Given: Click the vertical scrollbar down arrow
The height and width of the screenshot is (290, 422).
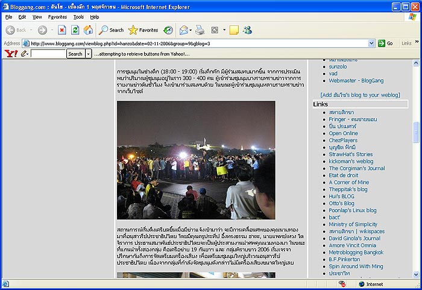Looking at the screenshot, I should click(416, 274).
